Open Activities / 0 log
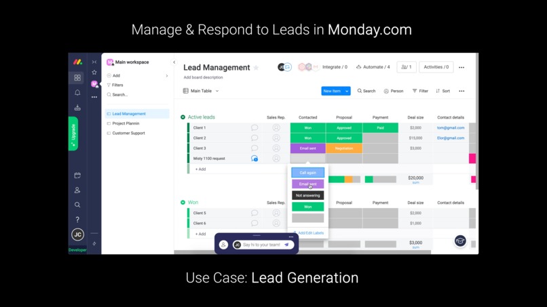Image resolution: width=547 pixels, height=307 pixels. [x=436, y=67]
